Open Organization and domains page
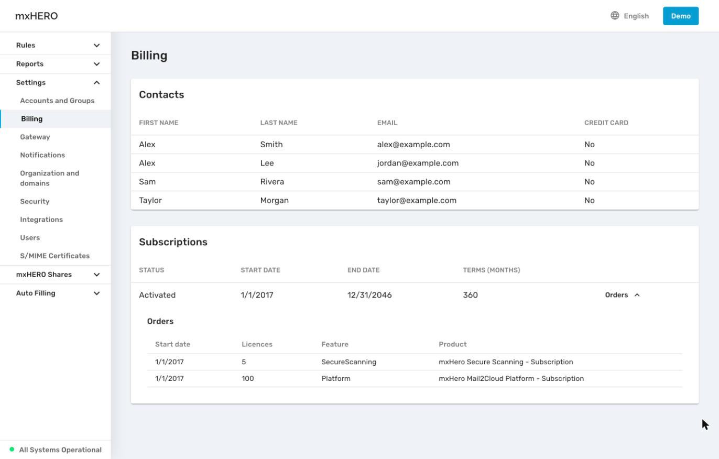Viewport: 719px width, 459px height. 50,178
